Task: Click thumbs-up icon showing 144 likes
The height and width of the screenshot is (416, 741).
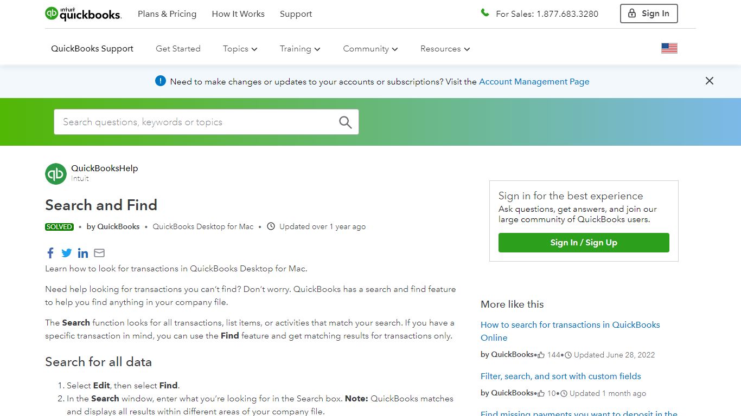Action: pyautogui.click(x=541, y=355)
